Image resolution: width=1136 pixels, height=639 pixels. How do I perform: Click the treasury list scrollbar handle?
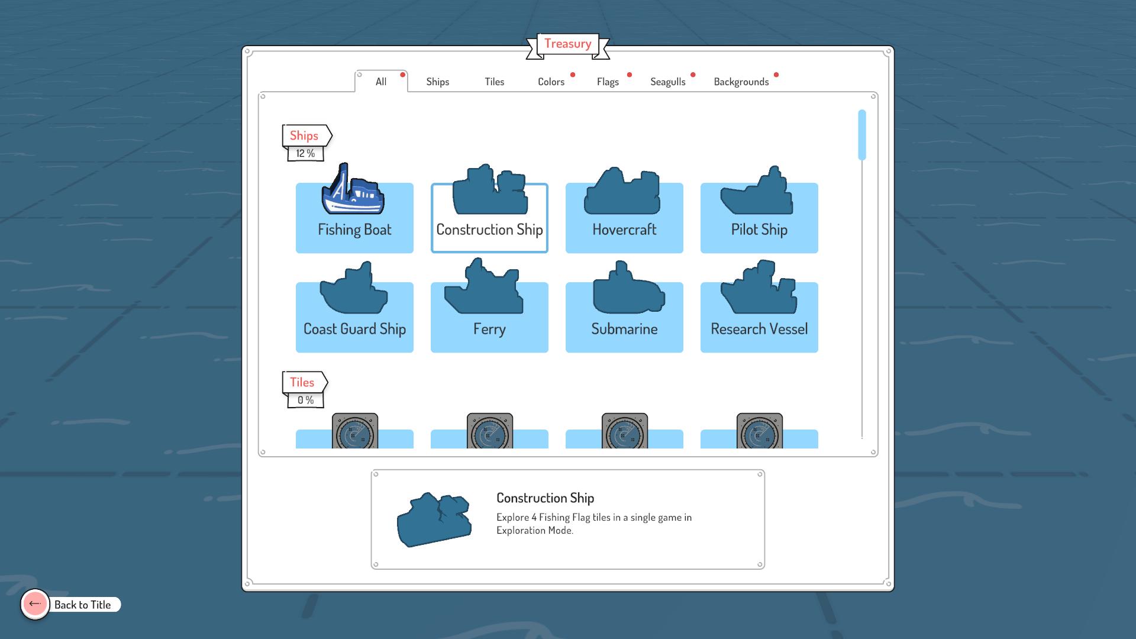[861, 135]
